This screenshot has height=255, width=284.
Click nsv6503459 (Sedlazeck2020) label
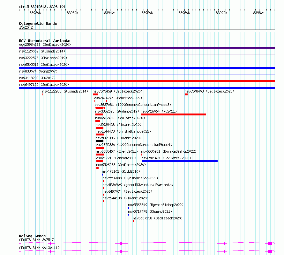[117, 91]
